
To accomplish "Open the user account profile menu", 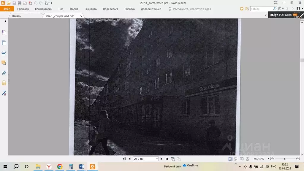I will click(299, 9).
